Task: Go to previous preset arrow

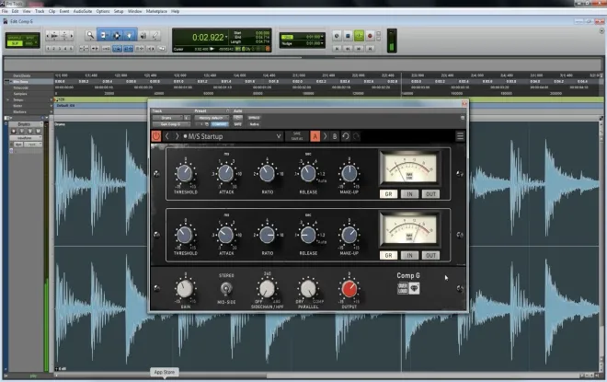Action: 166,136
